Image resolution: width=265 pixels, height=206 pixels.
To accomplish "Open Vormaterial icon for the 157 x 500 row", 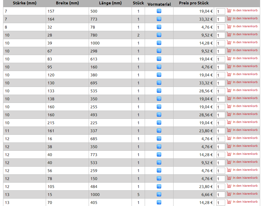I will 159,11.
